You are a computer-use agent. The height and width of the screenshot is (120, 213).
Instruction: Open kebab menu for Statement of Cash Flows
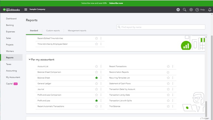point(173,84)
